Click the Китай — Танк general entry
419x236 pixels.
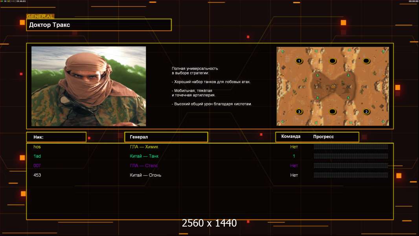click(x=144, y=156)
